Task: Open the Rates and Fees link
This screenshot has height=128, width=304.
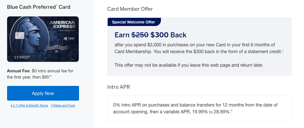Action: [63, 106]
